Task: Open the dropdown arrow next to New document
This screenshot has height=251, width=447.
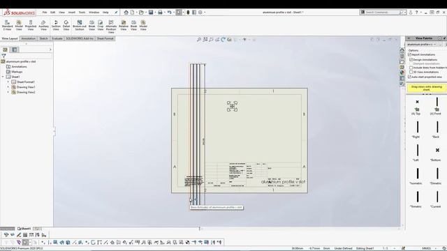Action: [136, 13]
